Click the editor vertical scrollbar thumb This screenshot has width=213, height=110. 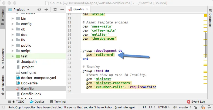click(x=205, y=45)
